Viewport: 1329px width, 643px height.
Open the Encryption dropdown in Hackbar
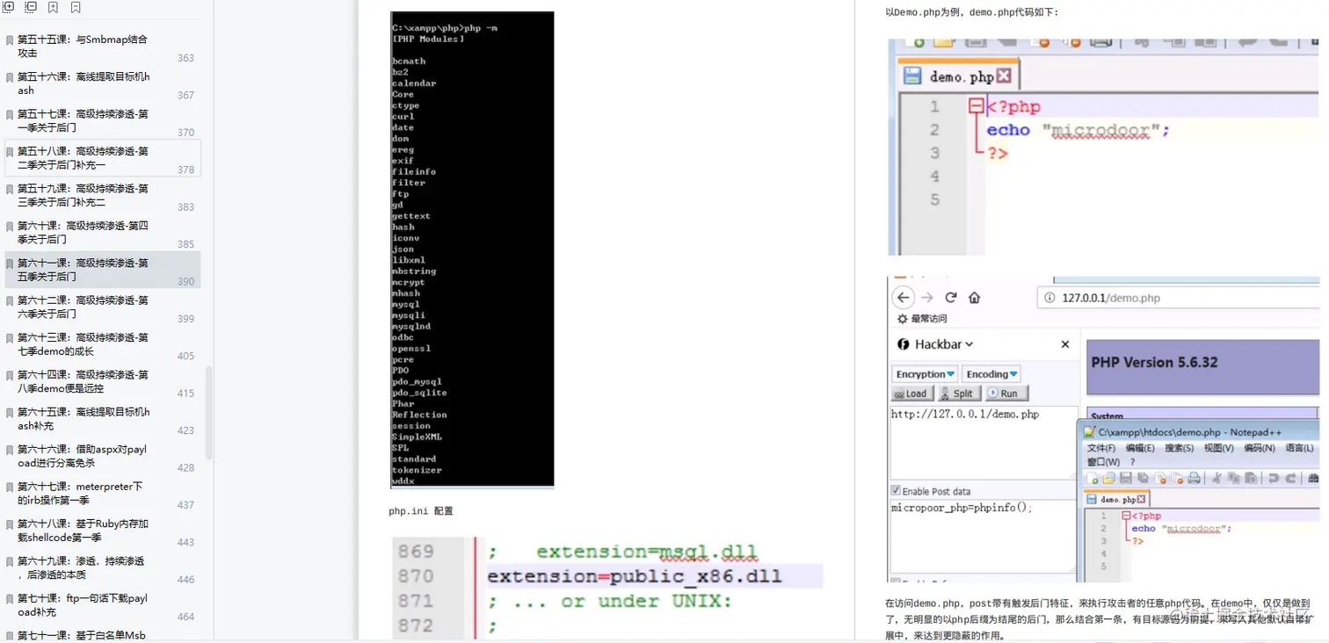pos(925,374)
